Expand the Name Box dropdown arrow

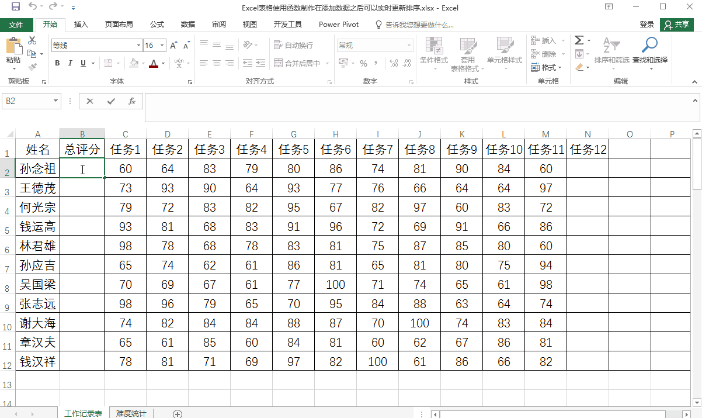click(56, 101)
